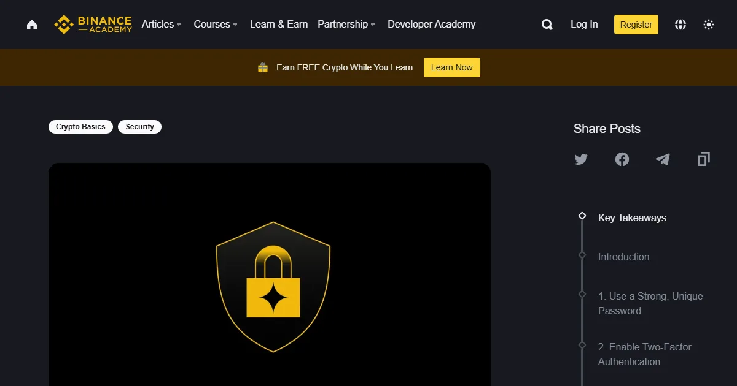Jump to Use a Strong, Unique Password
The image size is (737, 386).
point(650,303)
